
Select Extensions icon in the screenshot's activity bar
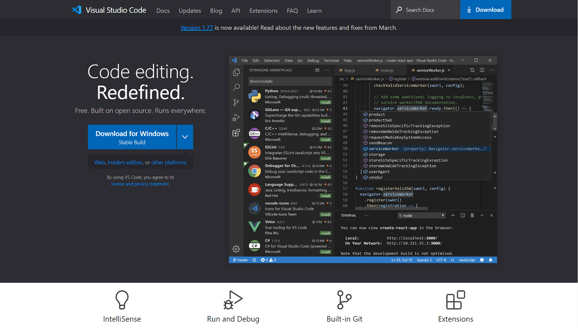[236, 133]
